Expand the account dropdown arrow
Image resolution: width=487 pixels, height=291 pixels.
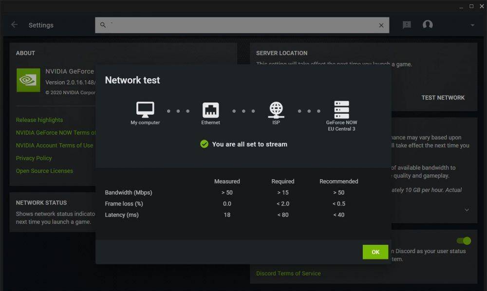472,25
